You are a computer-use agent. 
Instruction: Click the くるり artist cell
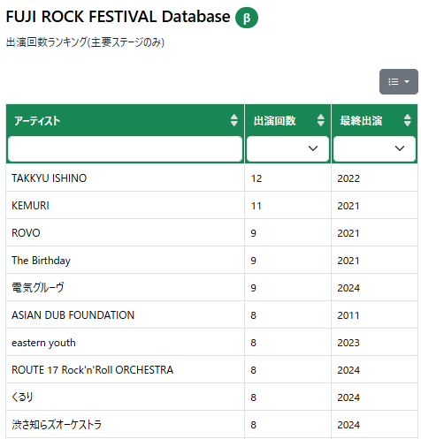(x=126, y=397)
